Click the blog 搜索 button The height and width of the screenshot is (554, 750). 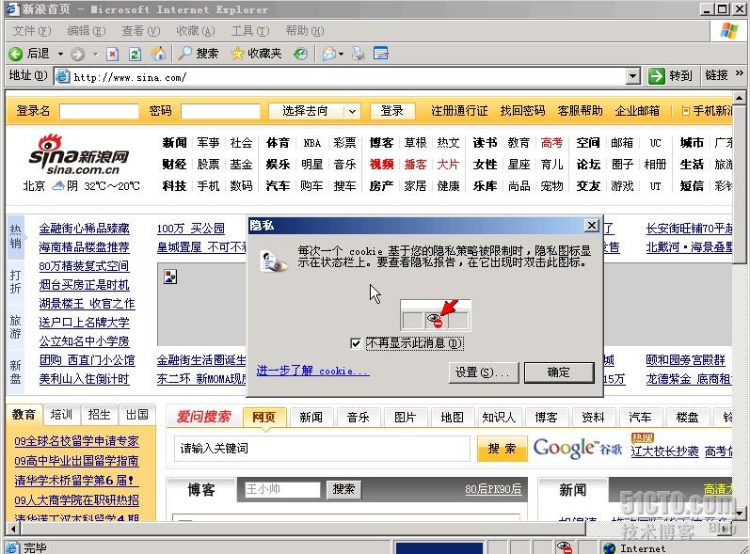click(x=343, y=489)
